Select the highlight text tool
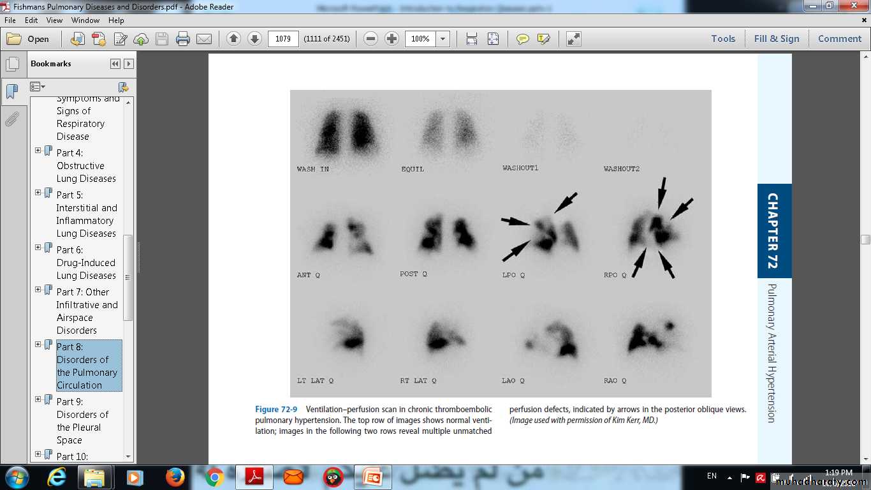871x490 pixels. click(x=544, y=39)
